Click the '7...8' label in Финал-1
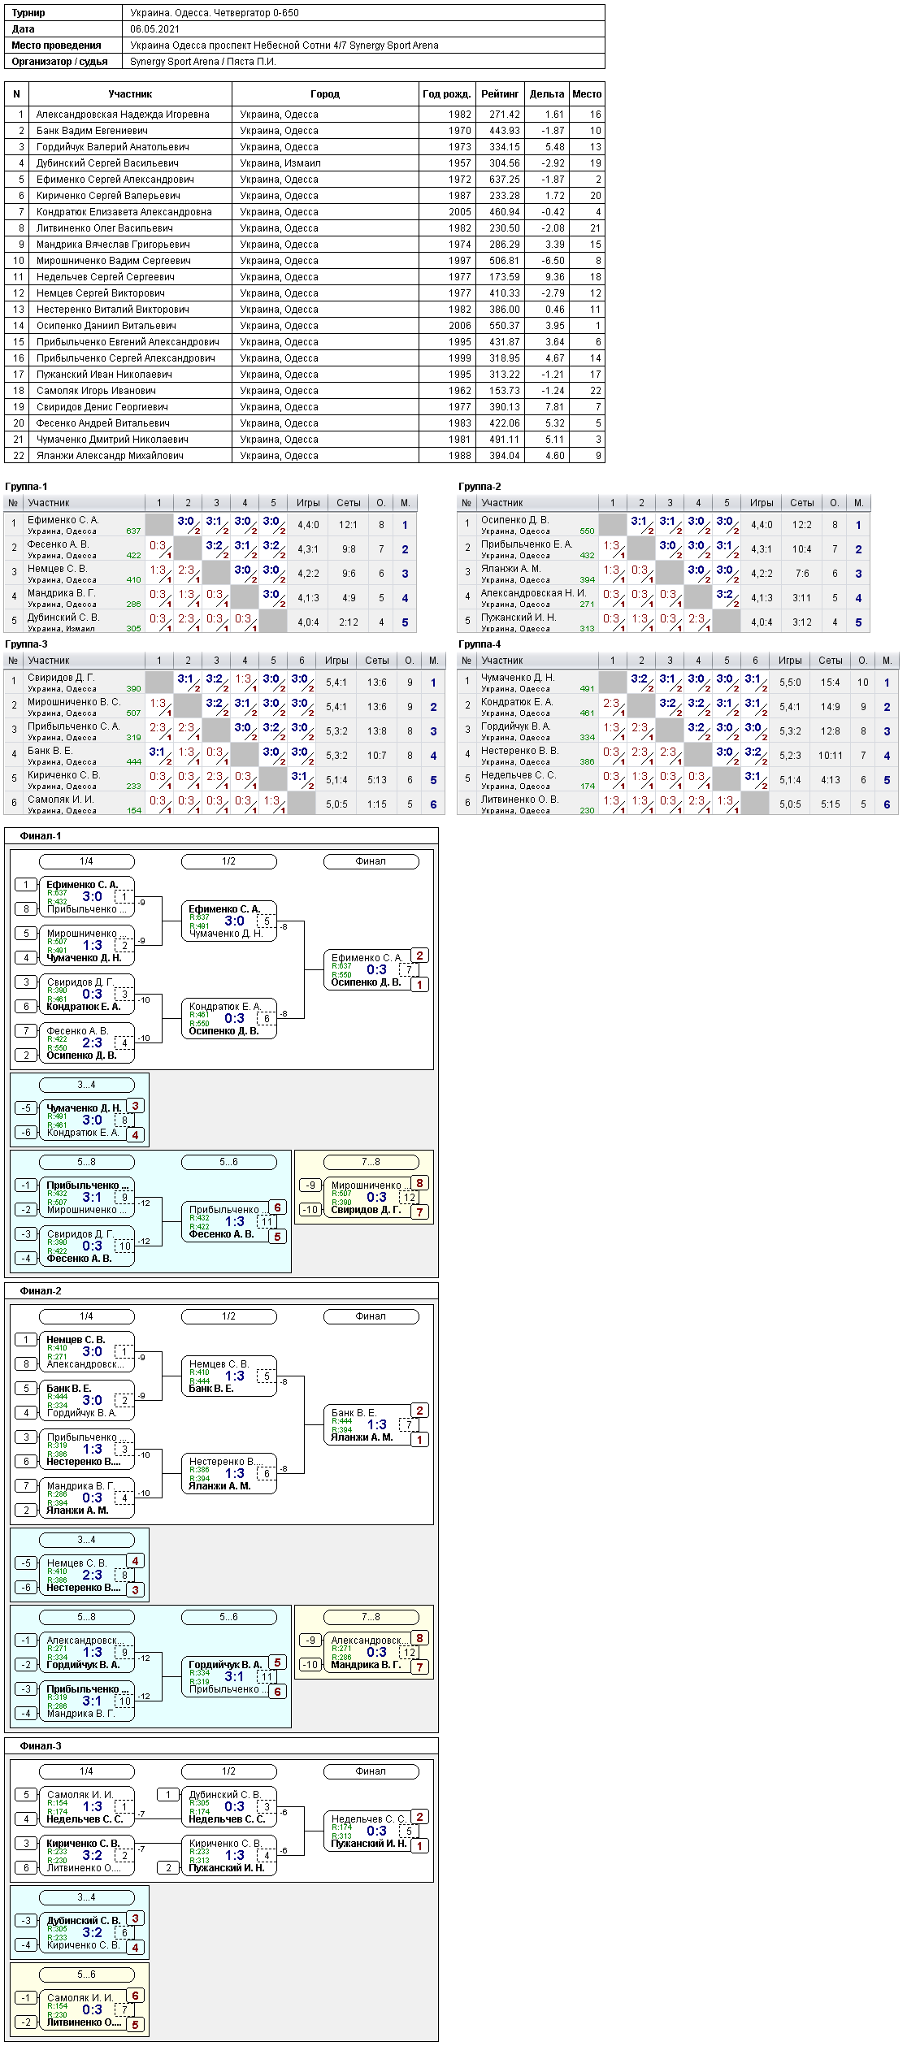Screen dimensions: 907x2046 pos(371,1162)
